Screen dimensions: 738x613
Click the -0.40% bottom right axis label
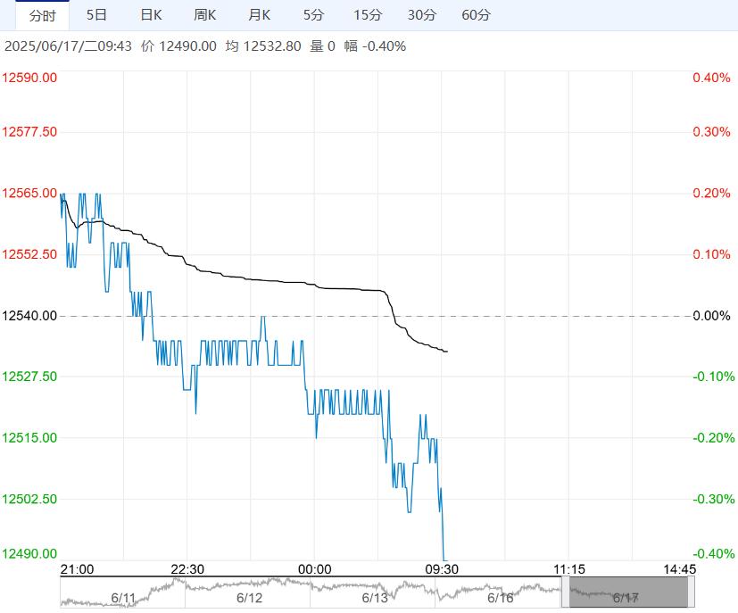(711, 554)
